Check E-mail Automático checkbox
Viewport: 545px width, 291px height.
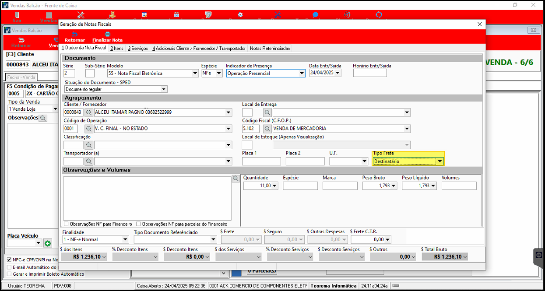click(9, 267)
